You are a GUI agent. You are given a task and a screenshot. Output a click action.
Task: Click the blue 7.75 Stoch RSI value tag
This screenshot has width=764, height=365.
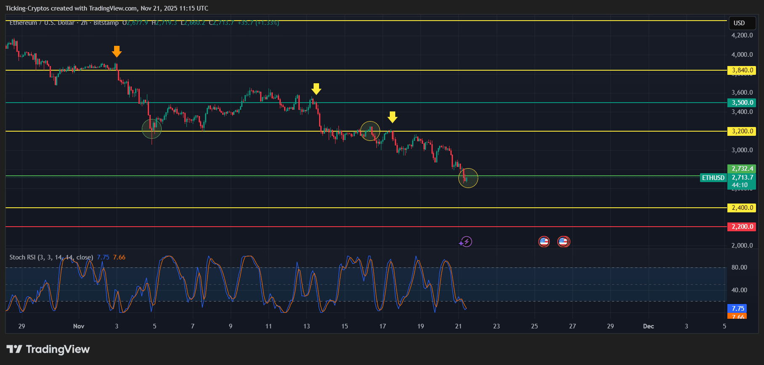pos(737,308)
